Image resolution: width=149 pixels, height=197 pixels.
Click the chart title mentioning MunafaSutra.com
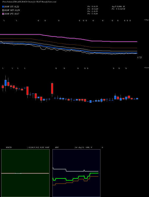click(x=29, y=2)
